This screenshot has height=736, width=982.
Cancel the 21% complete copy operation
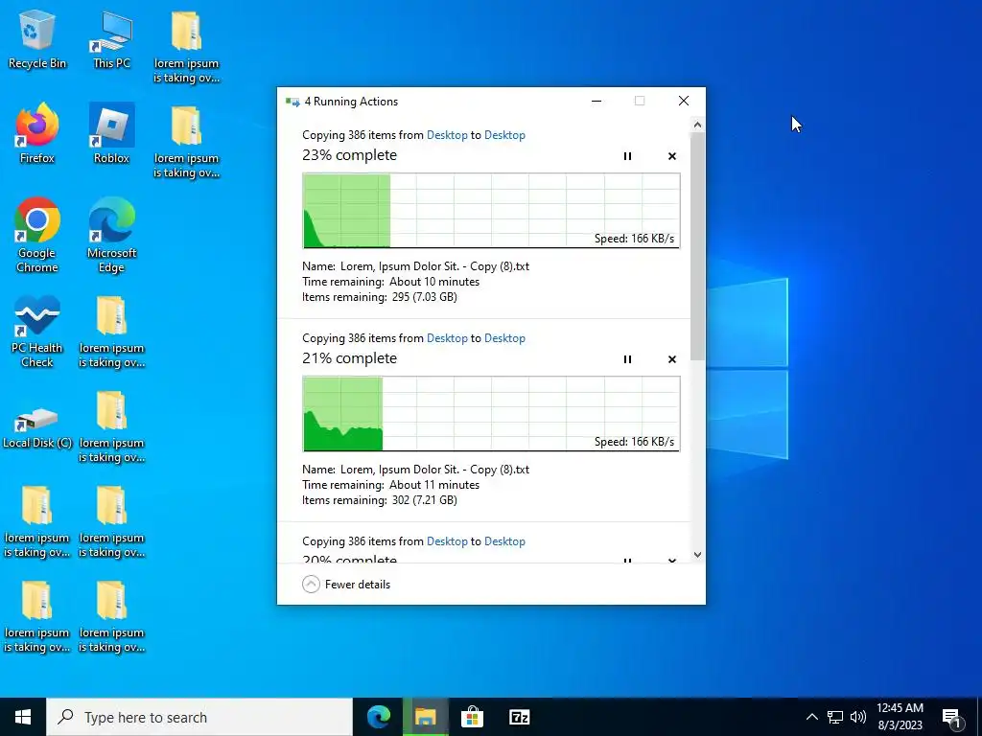[672, 359]
